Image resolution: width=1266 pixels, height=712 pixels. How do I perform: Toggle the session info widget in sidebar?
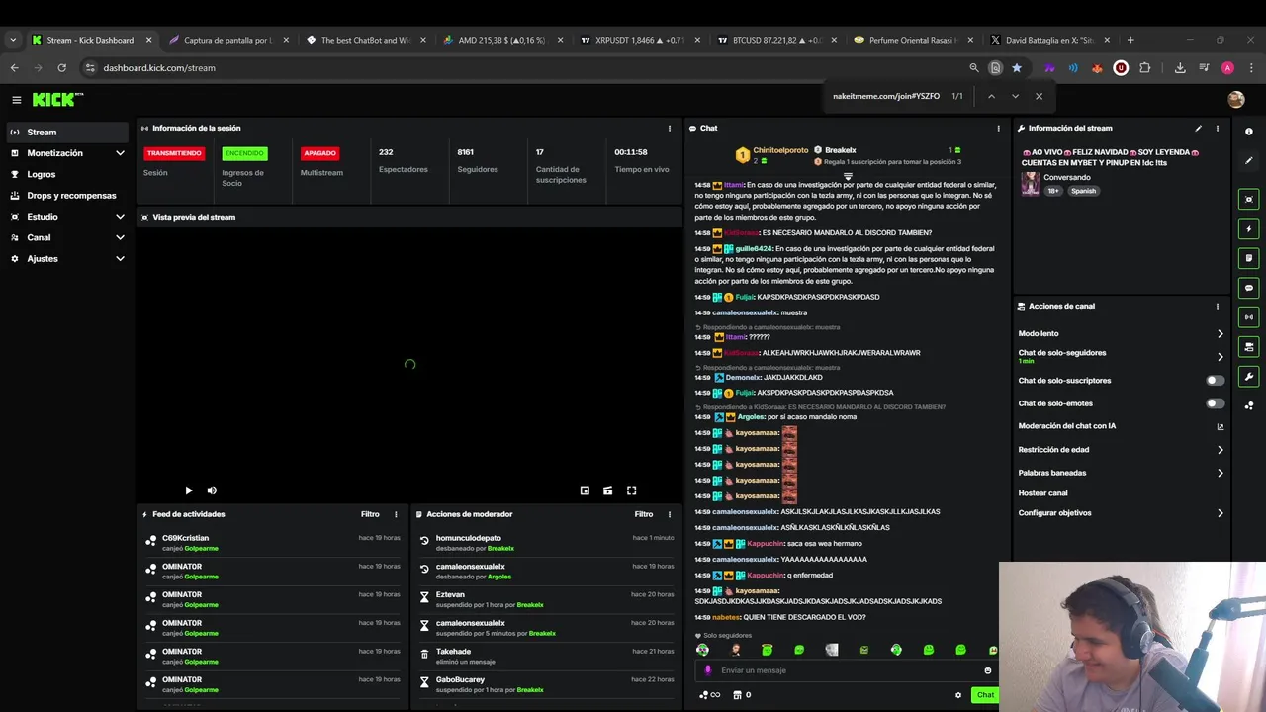pyautogui.click(x=1249, y=317)
